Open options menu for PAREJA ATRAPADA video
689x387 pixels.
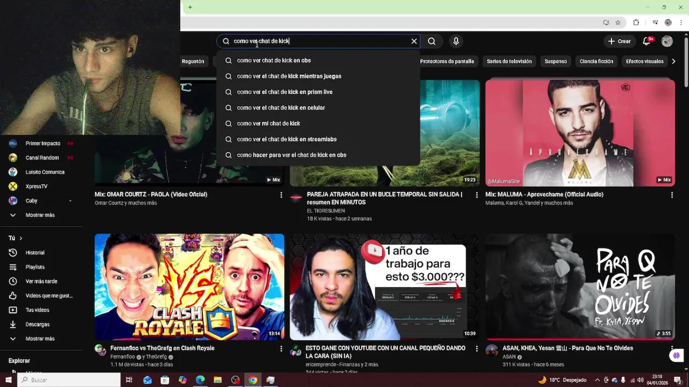pyautogui.click(x=476, y=195)
